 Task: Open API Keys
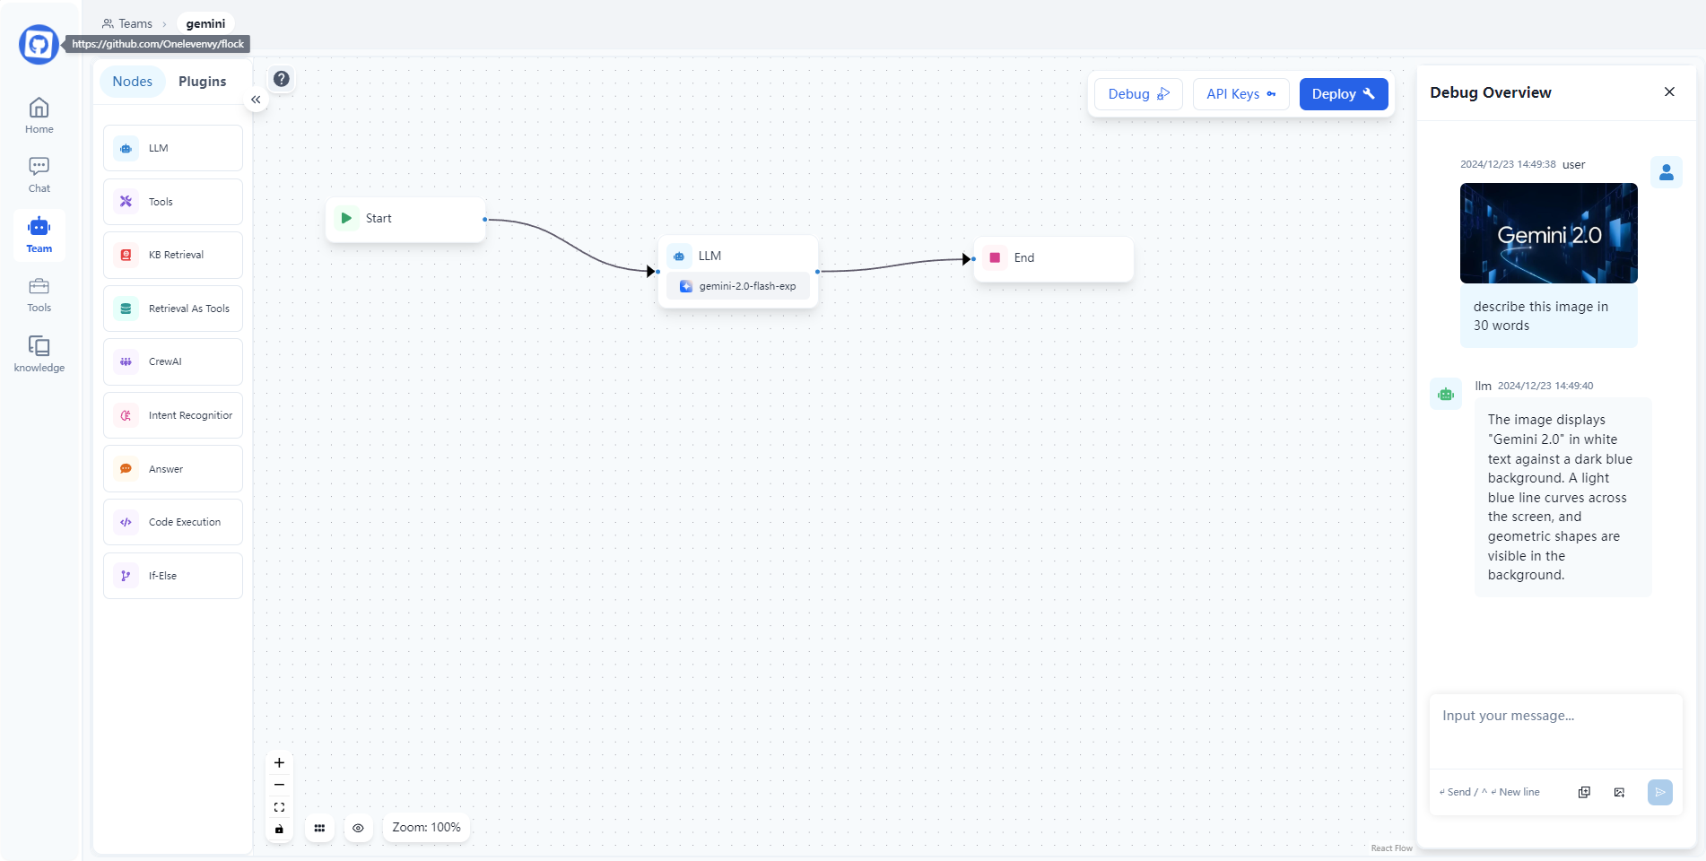pyautogui.click(x=1240, y=94)
